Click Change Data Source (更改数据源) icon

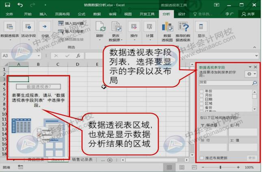(116, 26)
